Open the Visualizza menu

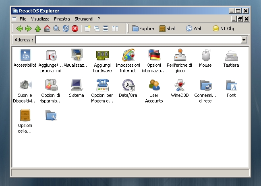(40, 19)
